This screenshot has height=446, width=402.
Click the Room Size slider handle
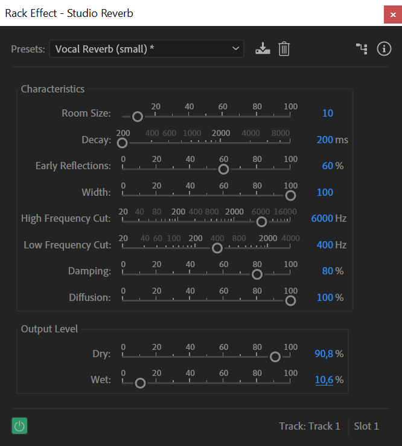[138, 117]
